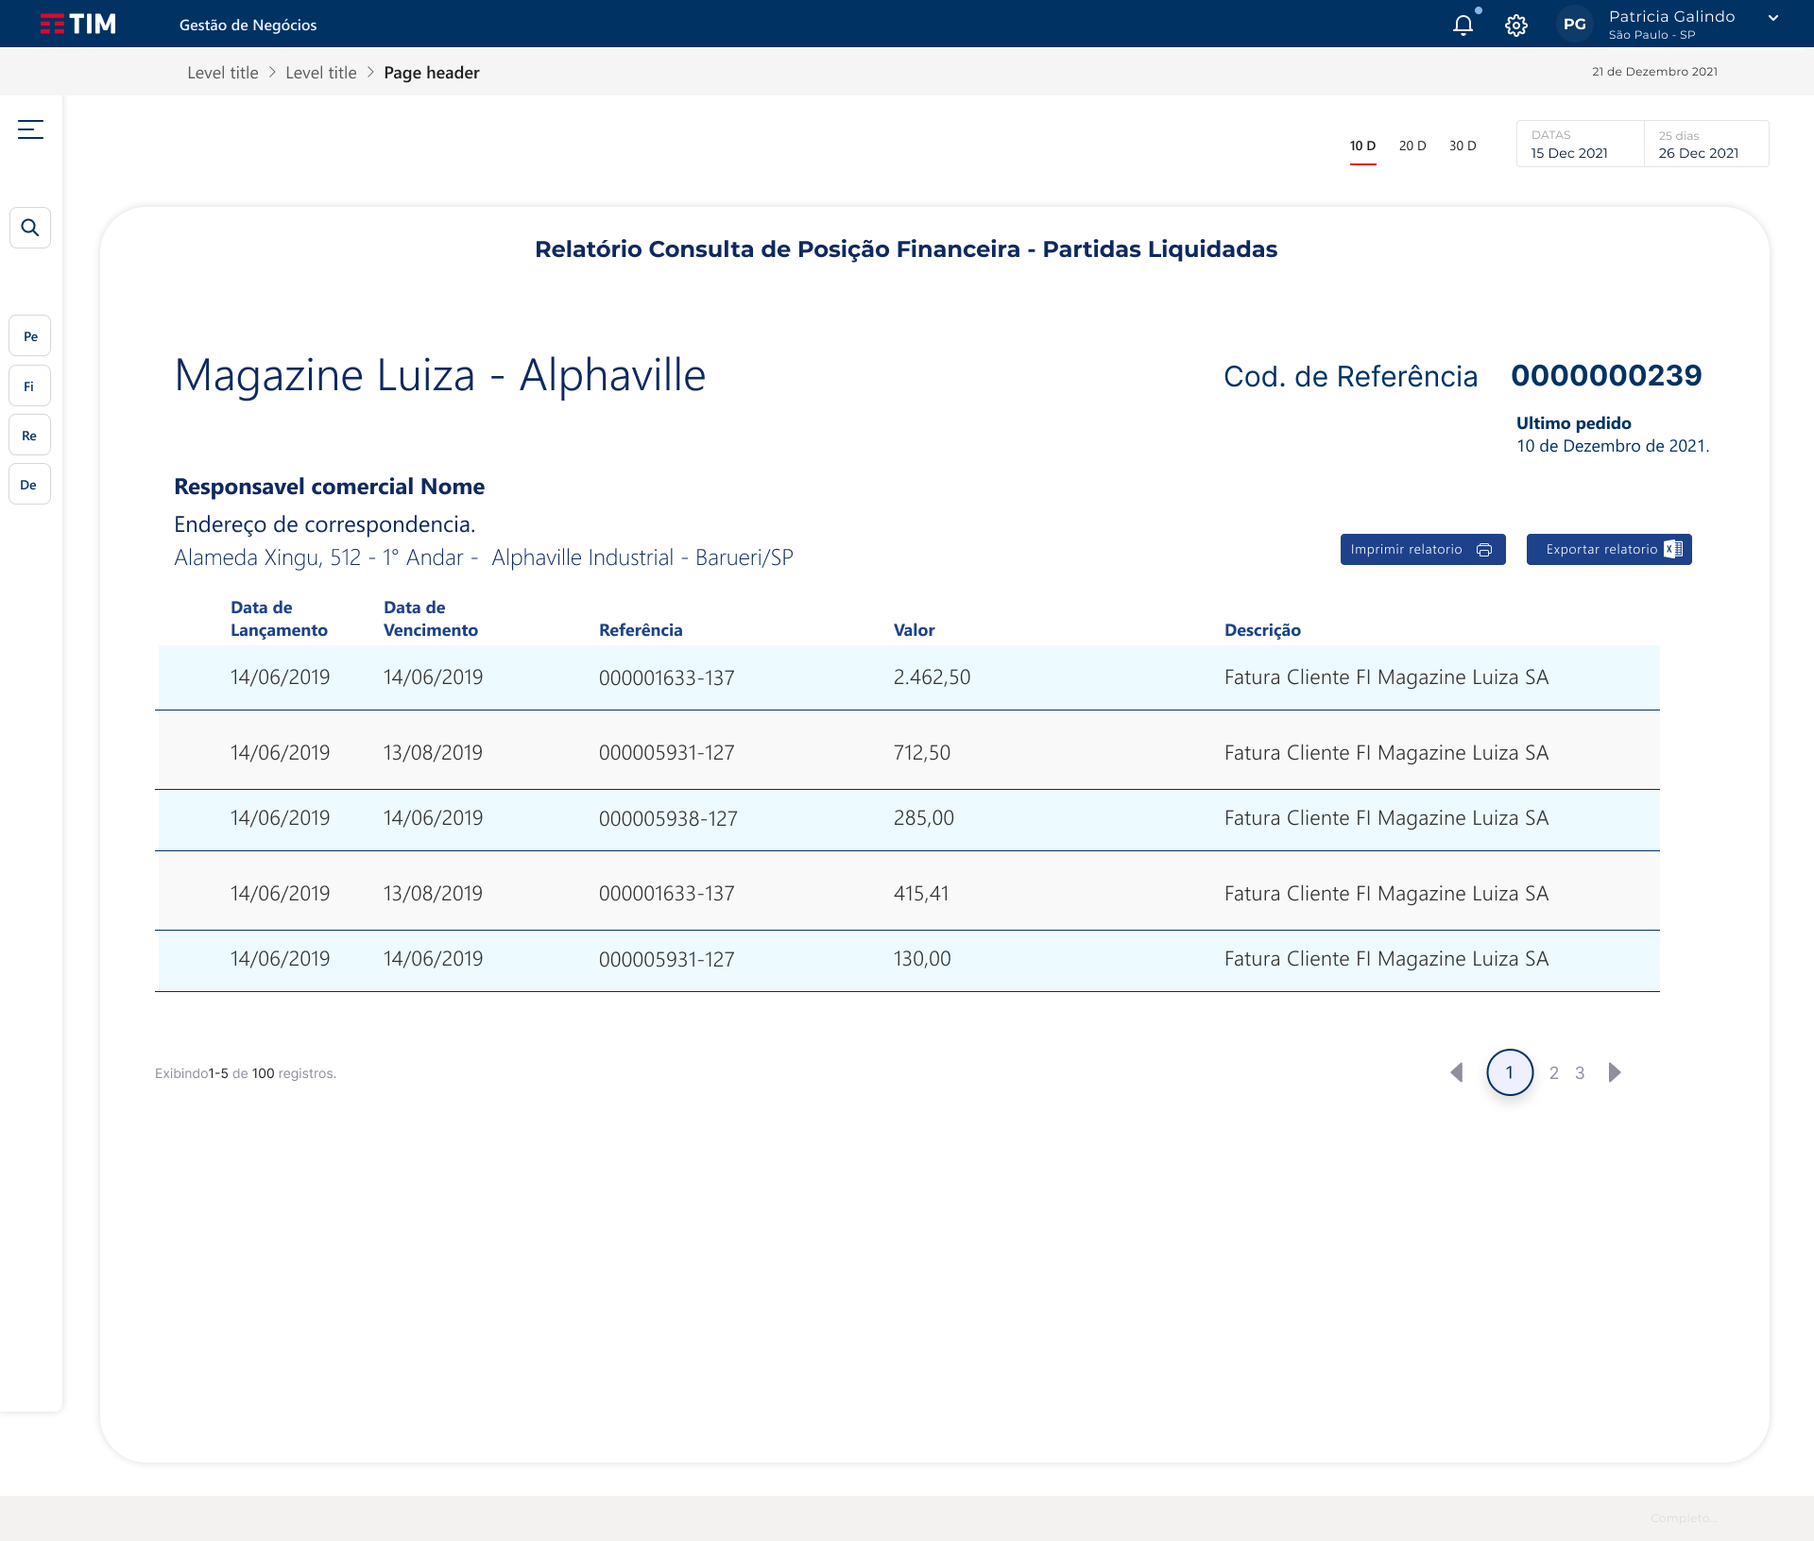
Task: Click the Gestão de Negócios title
Action: (x=248, y=26)
